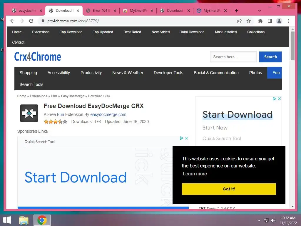This screenshot has height=226, width=301.
Task: Share this page via share icon
Action: coord(239,21)
